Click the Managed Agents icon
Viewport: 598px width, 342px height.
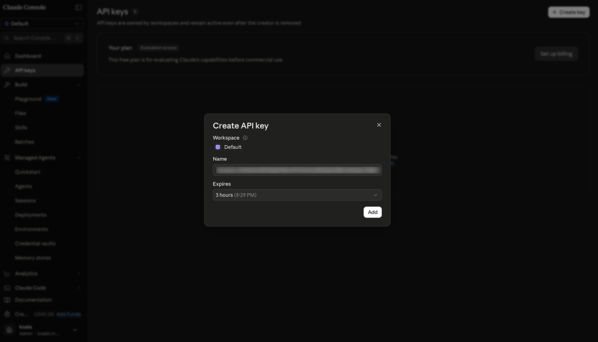(x=7, y=157)
